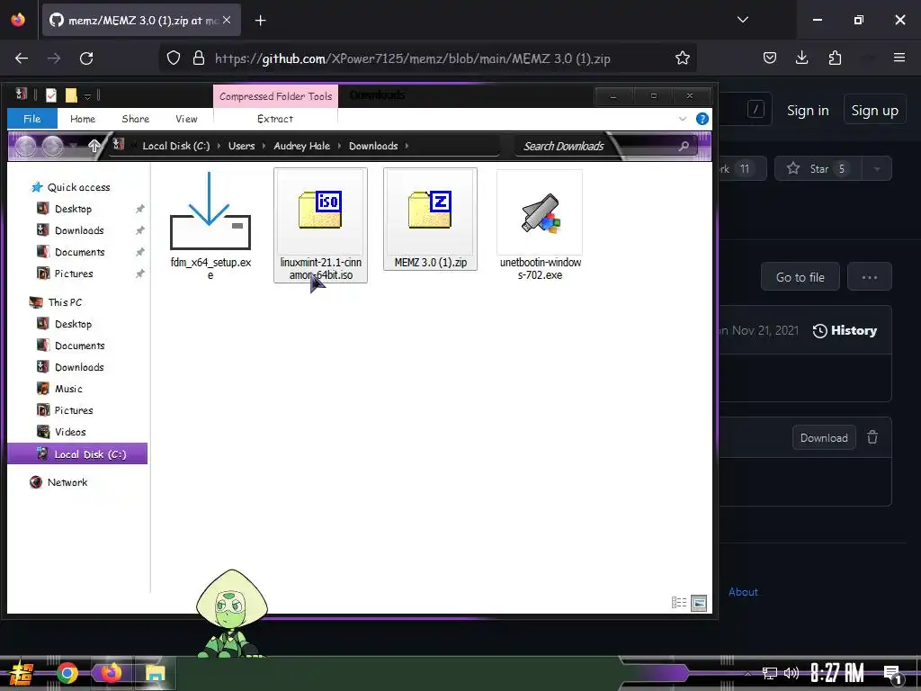Open the Extract ribbon tab
This screenshot has height=691, width=921.
(275, 119)
